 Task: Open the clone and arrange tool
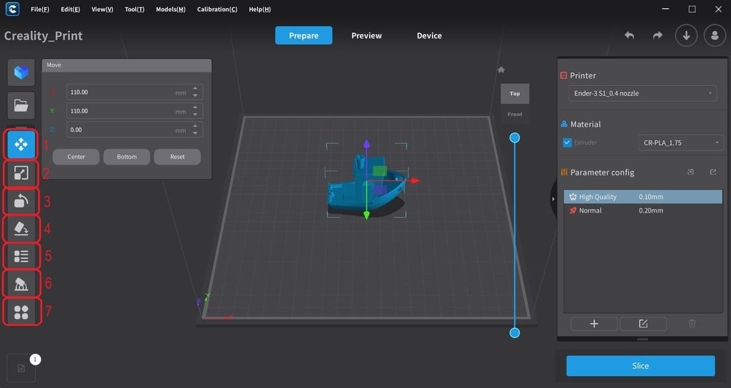point(21,311)
